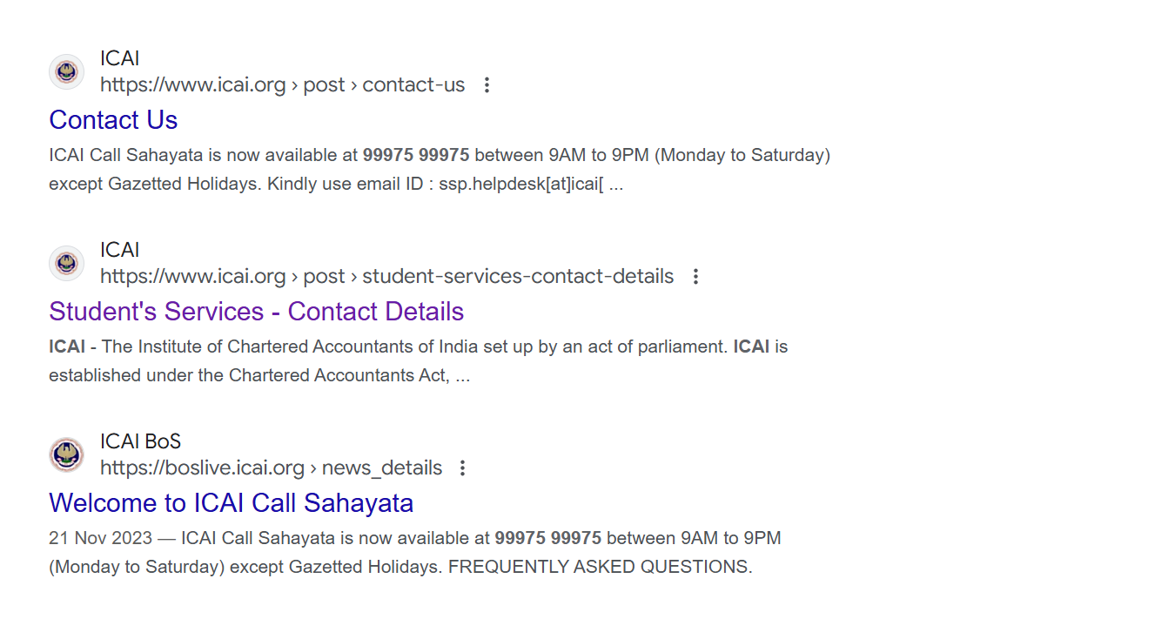This screenshot has width=1175, height=619.
Task: Click the "ICAI" site name above the student-services URL
Action: tap(119, 250)
